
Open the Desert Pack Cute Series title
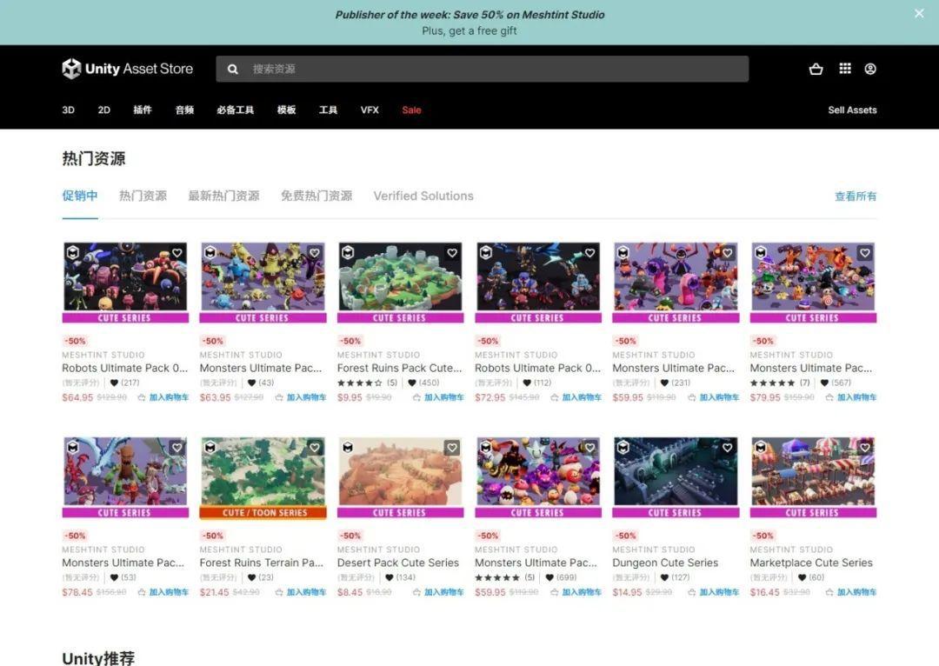pos(397,563)
